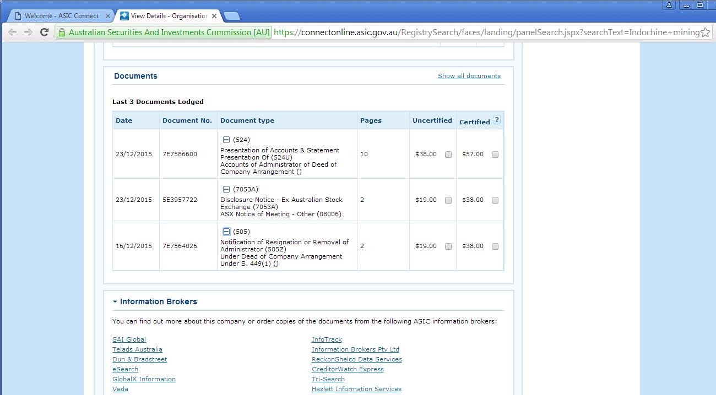This screenshot has height=395, width=716.
Task: Open the eSearch broker link
Action: point(125,369)
